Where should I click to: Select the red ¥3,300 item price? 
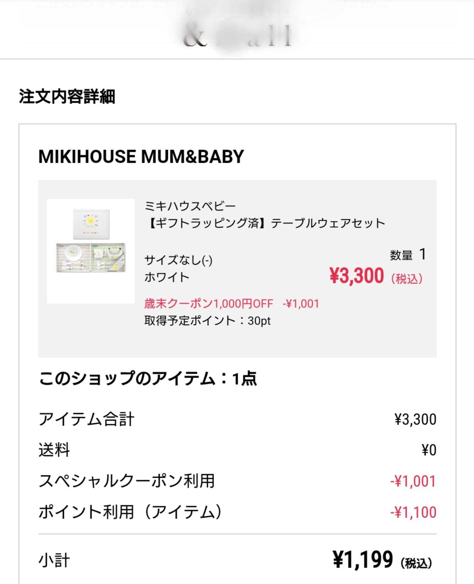pyautogui.click(x=357, y=276)
